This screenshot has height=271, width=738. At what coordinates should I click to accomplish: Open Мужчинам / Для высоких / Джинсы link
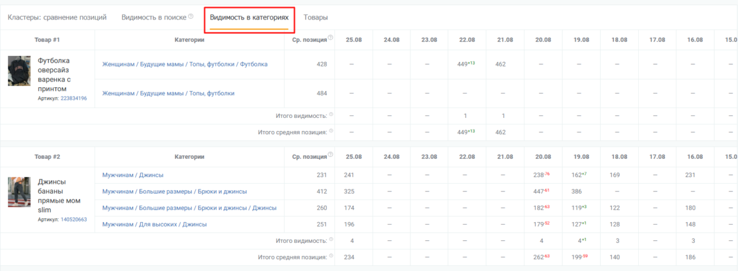pos(154,224)
